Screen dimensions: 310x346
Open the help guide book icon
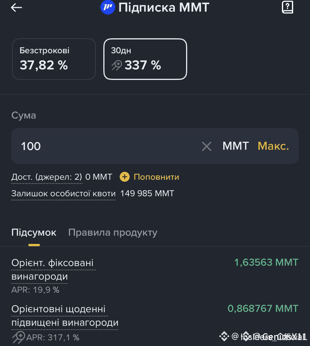(288, 7)
